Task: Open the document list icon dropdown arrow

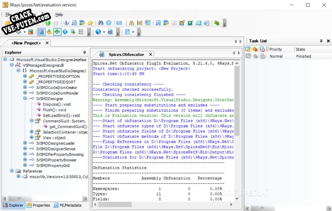Action: pos(133,32)
